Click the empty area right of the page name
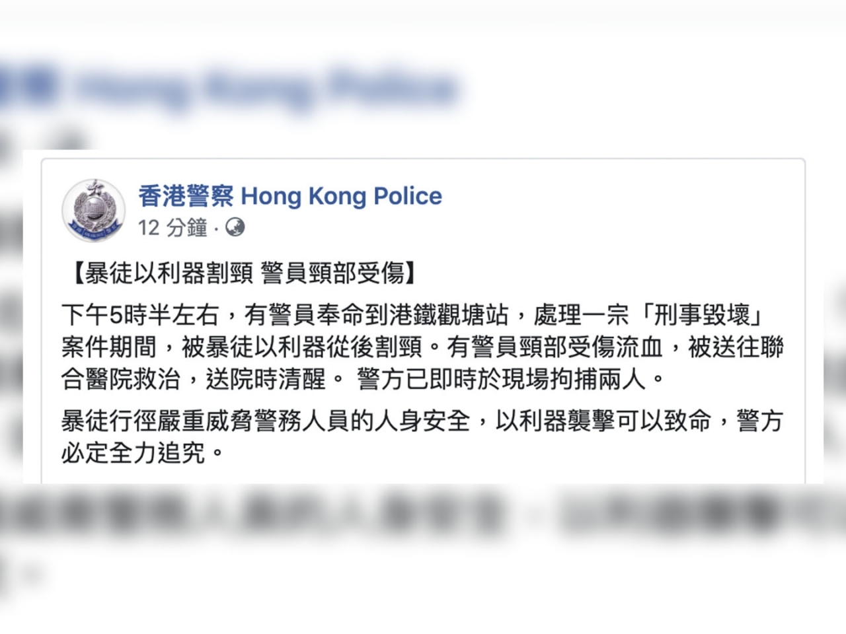This screenshot has height=634, width=846. pyautogui.click(x=621, y=196)
